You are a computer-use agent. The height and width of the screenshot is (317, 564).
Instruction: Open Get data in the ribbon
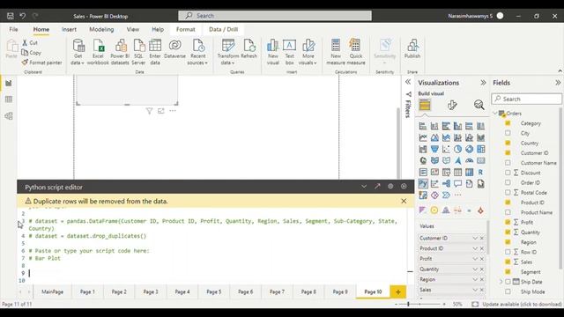[x=78, y=52]
